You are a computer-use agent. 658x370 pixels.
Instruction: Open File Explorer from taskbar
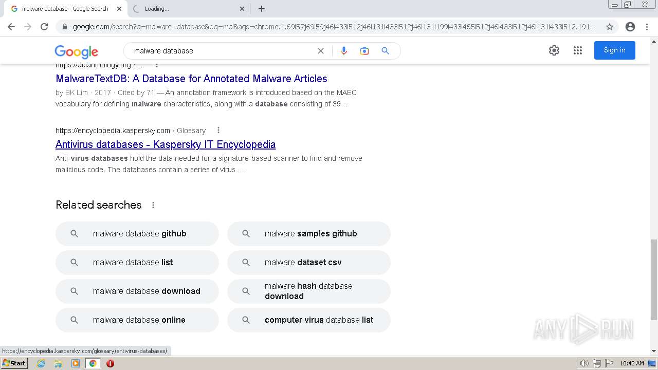(x=58, y=363)
